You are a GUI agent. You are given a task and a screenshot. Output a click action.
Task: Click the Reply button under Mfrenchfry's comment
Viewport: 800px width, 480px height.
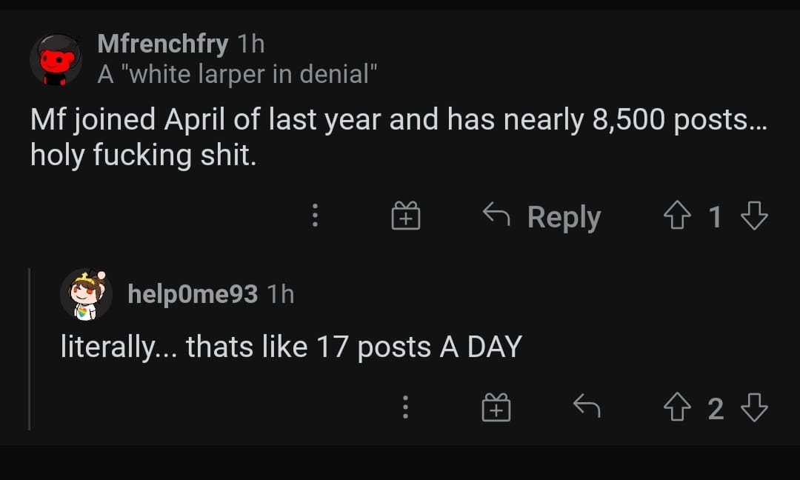point(541,216)
